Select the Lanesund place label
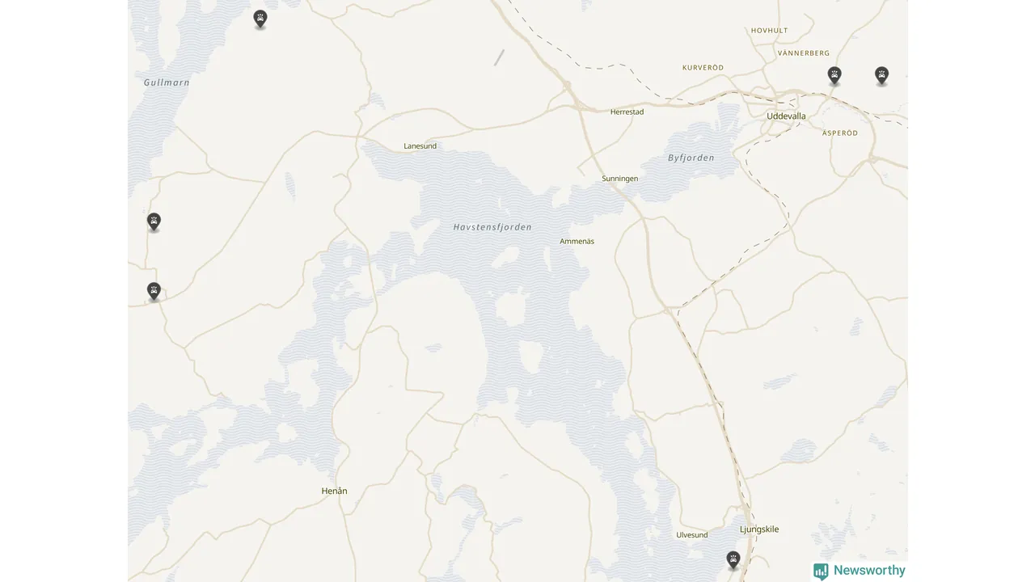 [x=420, y=146]
